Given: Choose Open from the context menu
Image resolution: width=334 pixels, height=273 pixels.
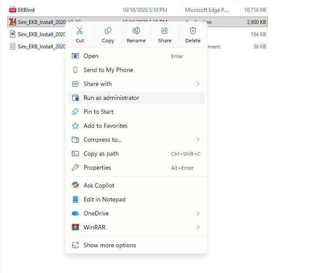Looking at the screenshot, I should pos(91,56).
